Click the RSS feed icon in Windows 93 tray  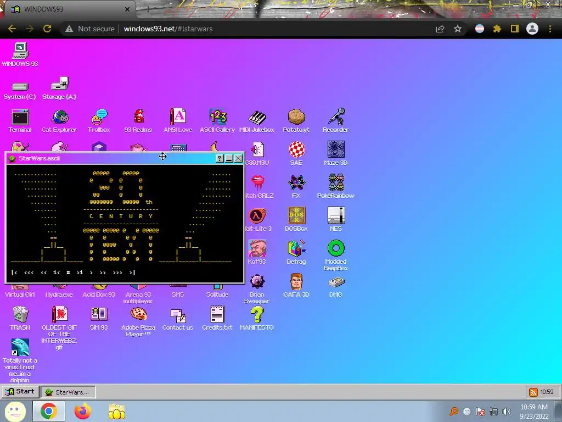[533, 392]
